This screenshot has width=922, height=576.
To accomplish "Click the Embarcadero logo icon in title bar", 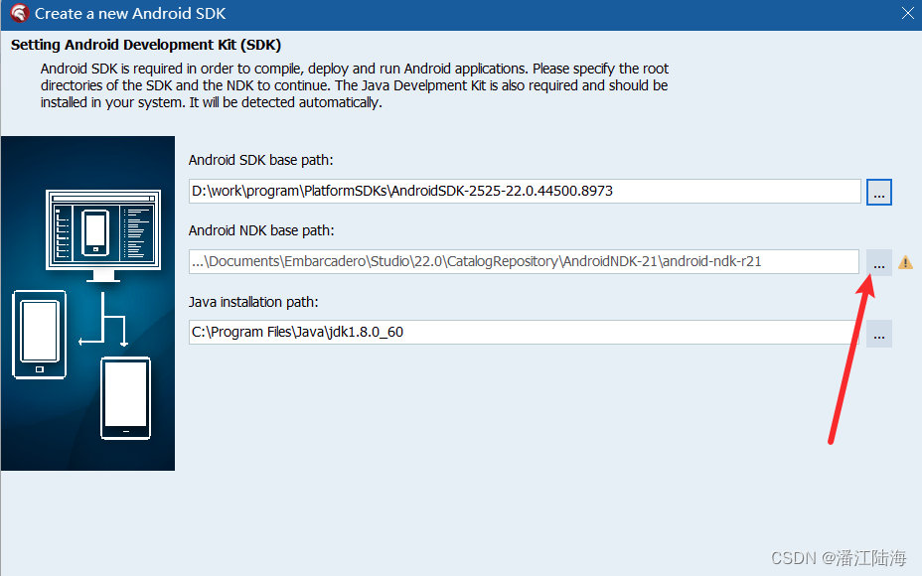I will pos(20,13).
